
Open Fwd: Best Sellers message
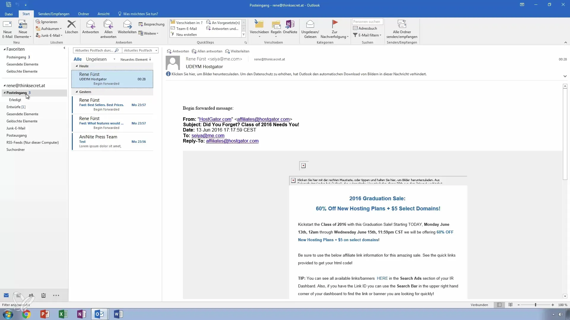tap(113, 105)
